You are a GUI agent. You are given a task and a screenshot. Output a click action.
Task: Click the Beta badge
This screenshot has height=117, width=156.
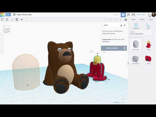coord(8,15)
